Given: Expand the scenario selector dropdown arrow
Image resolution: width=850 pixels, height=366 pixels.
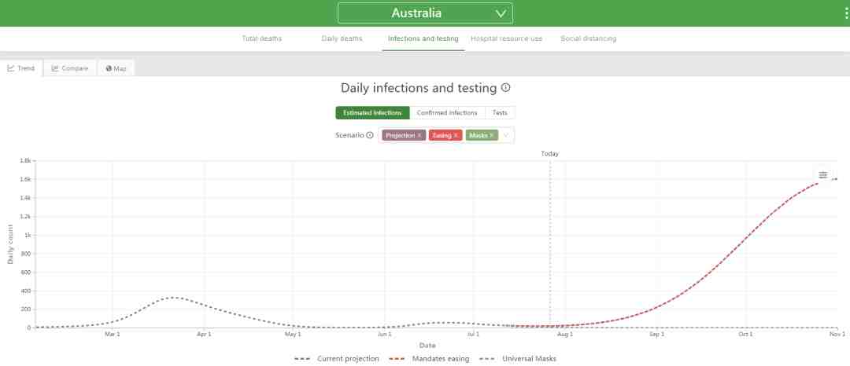Looking at the screenshot, I should tap(506, 135).
